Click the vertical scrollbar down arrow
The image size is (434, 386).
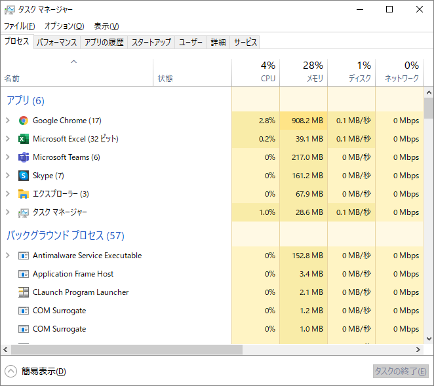[429, 339]
